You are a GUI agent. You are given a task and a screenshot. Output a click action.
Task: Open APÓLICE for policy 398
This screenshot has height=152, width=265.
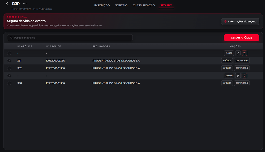click(227, 83)
